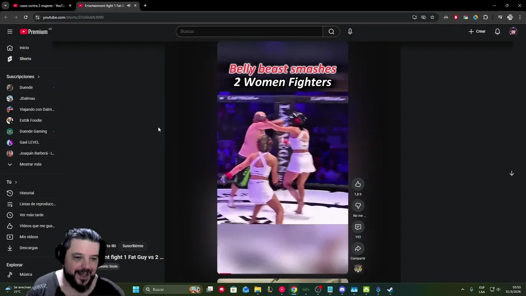Expand subscriptions with Mostrar más
This screenshot has width=526, height=296.
pyautogui.click(x=31, y=164)
